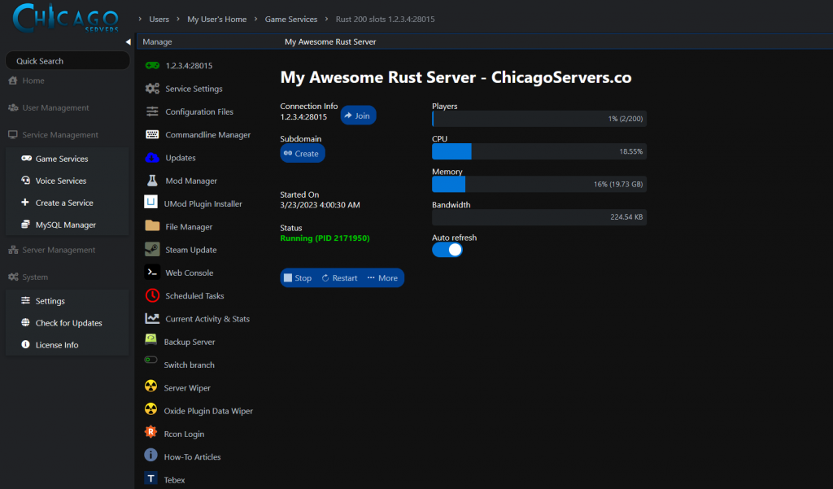
Task: Collapse the left sidebar with arrow
Action: click(128, 41)
